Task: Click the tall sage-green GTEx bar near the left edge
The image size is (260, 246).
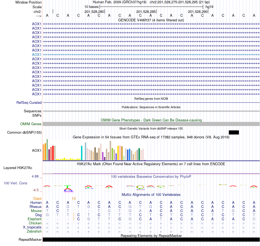Action: [47, 150]
